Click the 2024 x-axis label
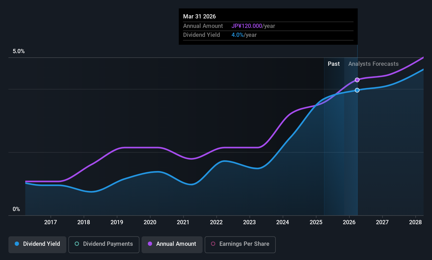This screenshot has height=260, width=432. 283,222
